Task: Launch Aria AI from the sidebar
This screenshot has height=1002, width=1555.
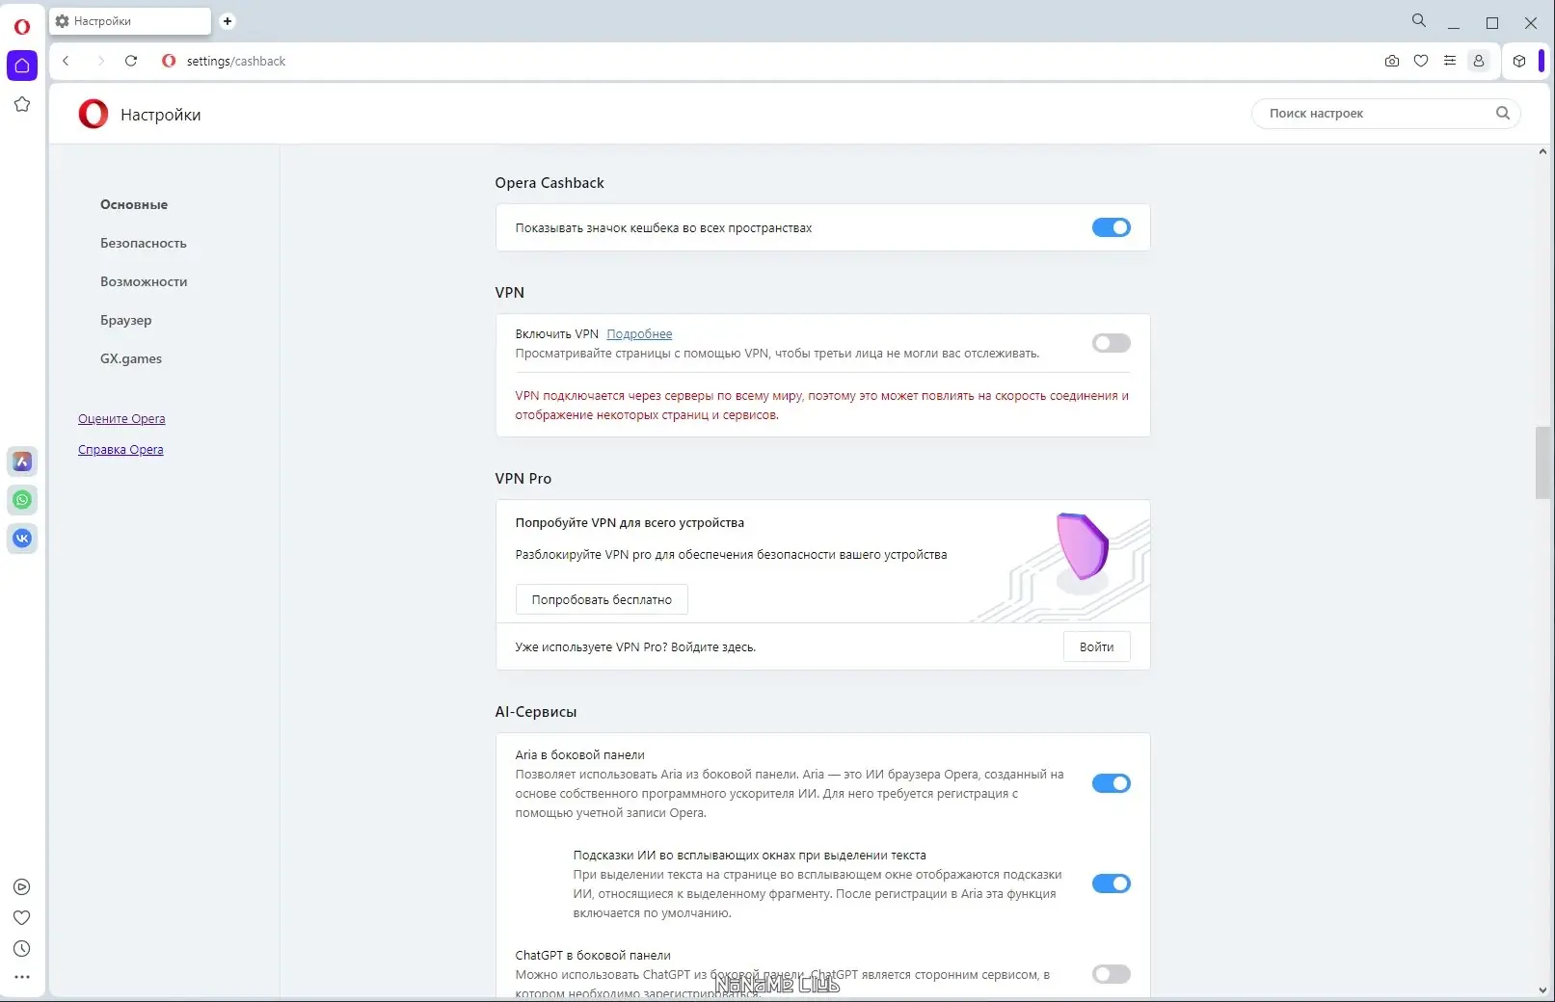Action: pos(22,461)
